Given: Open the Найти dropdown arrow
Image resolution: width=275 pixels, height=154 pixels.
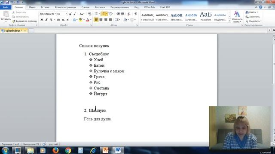Looking at the screenshot, I should coord(257,12).
